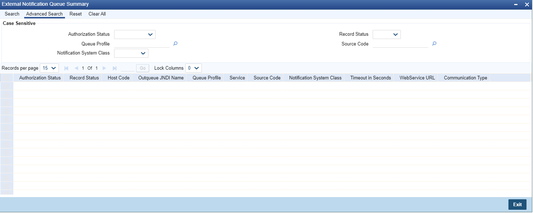Screen dimensions: 533x213
Task: Focus the Queue Profile input field
Action: click(142, 44)
